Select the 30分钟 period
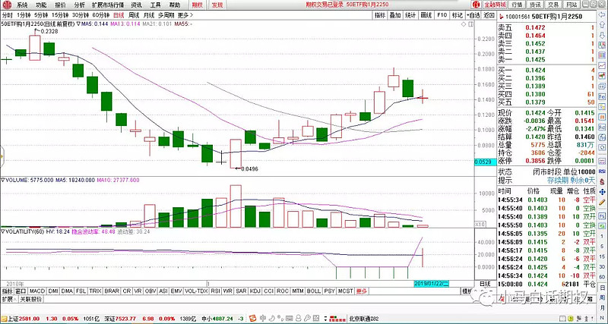The height and width of the screenshot is (324, 608). 81,15
